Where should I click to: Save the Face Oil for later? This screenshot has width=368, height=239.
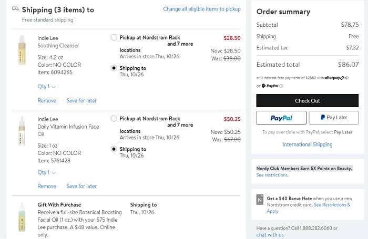[81, 186]
